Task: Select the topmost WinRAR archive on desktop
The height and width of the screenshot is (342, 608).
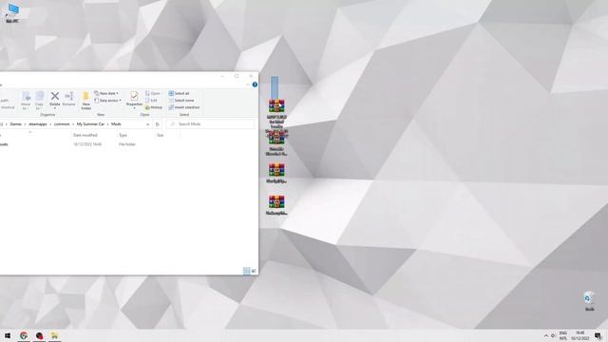Action: pos(276,106)
